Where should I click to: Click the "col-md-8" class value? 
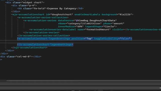pos(23,57)
